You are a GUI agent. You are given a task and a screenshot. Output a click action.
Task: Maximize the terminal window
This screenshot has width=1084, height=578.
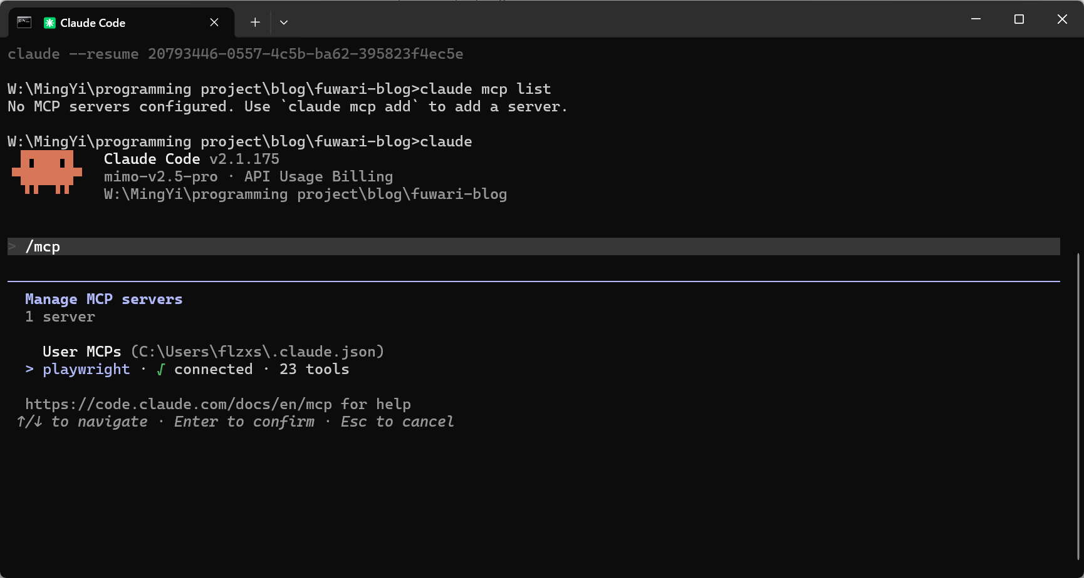pos(1019,19)
